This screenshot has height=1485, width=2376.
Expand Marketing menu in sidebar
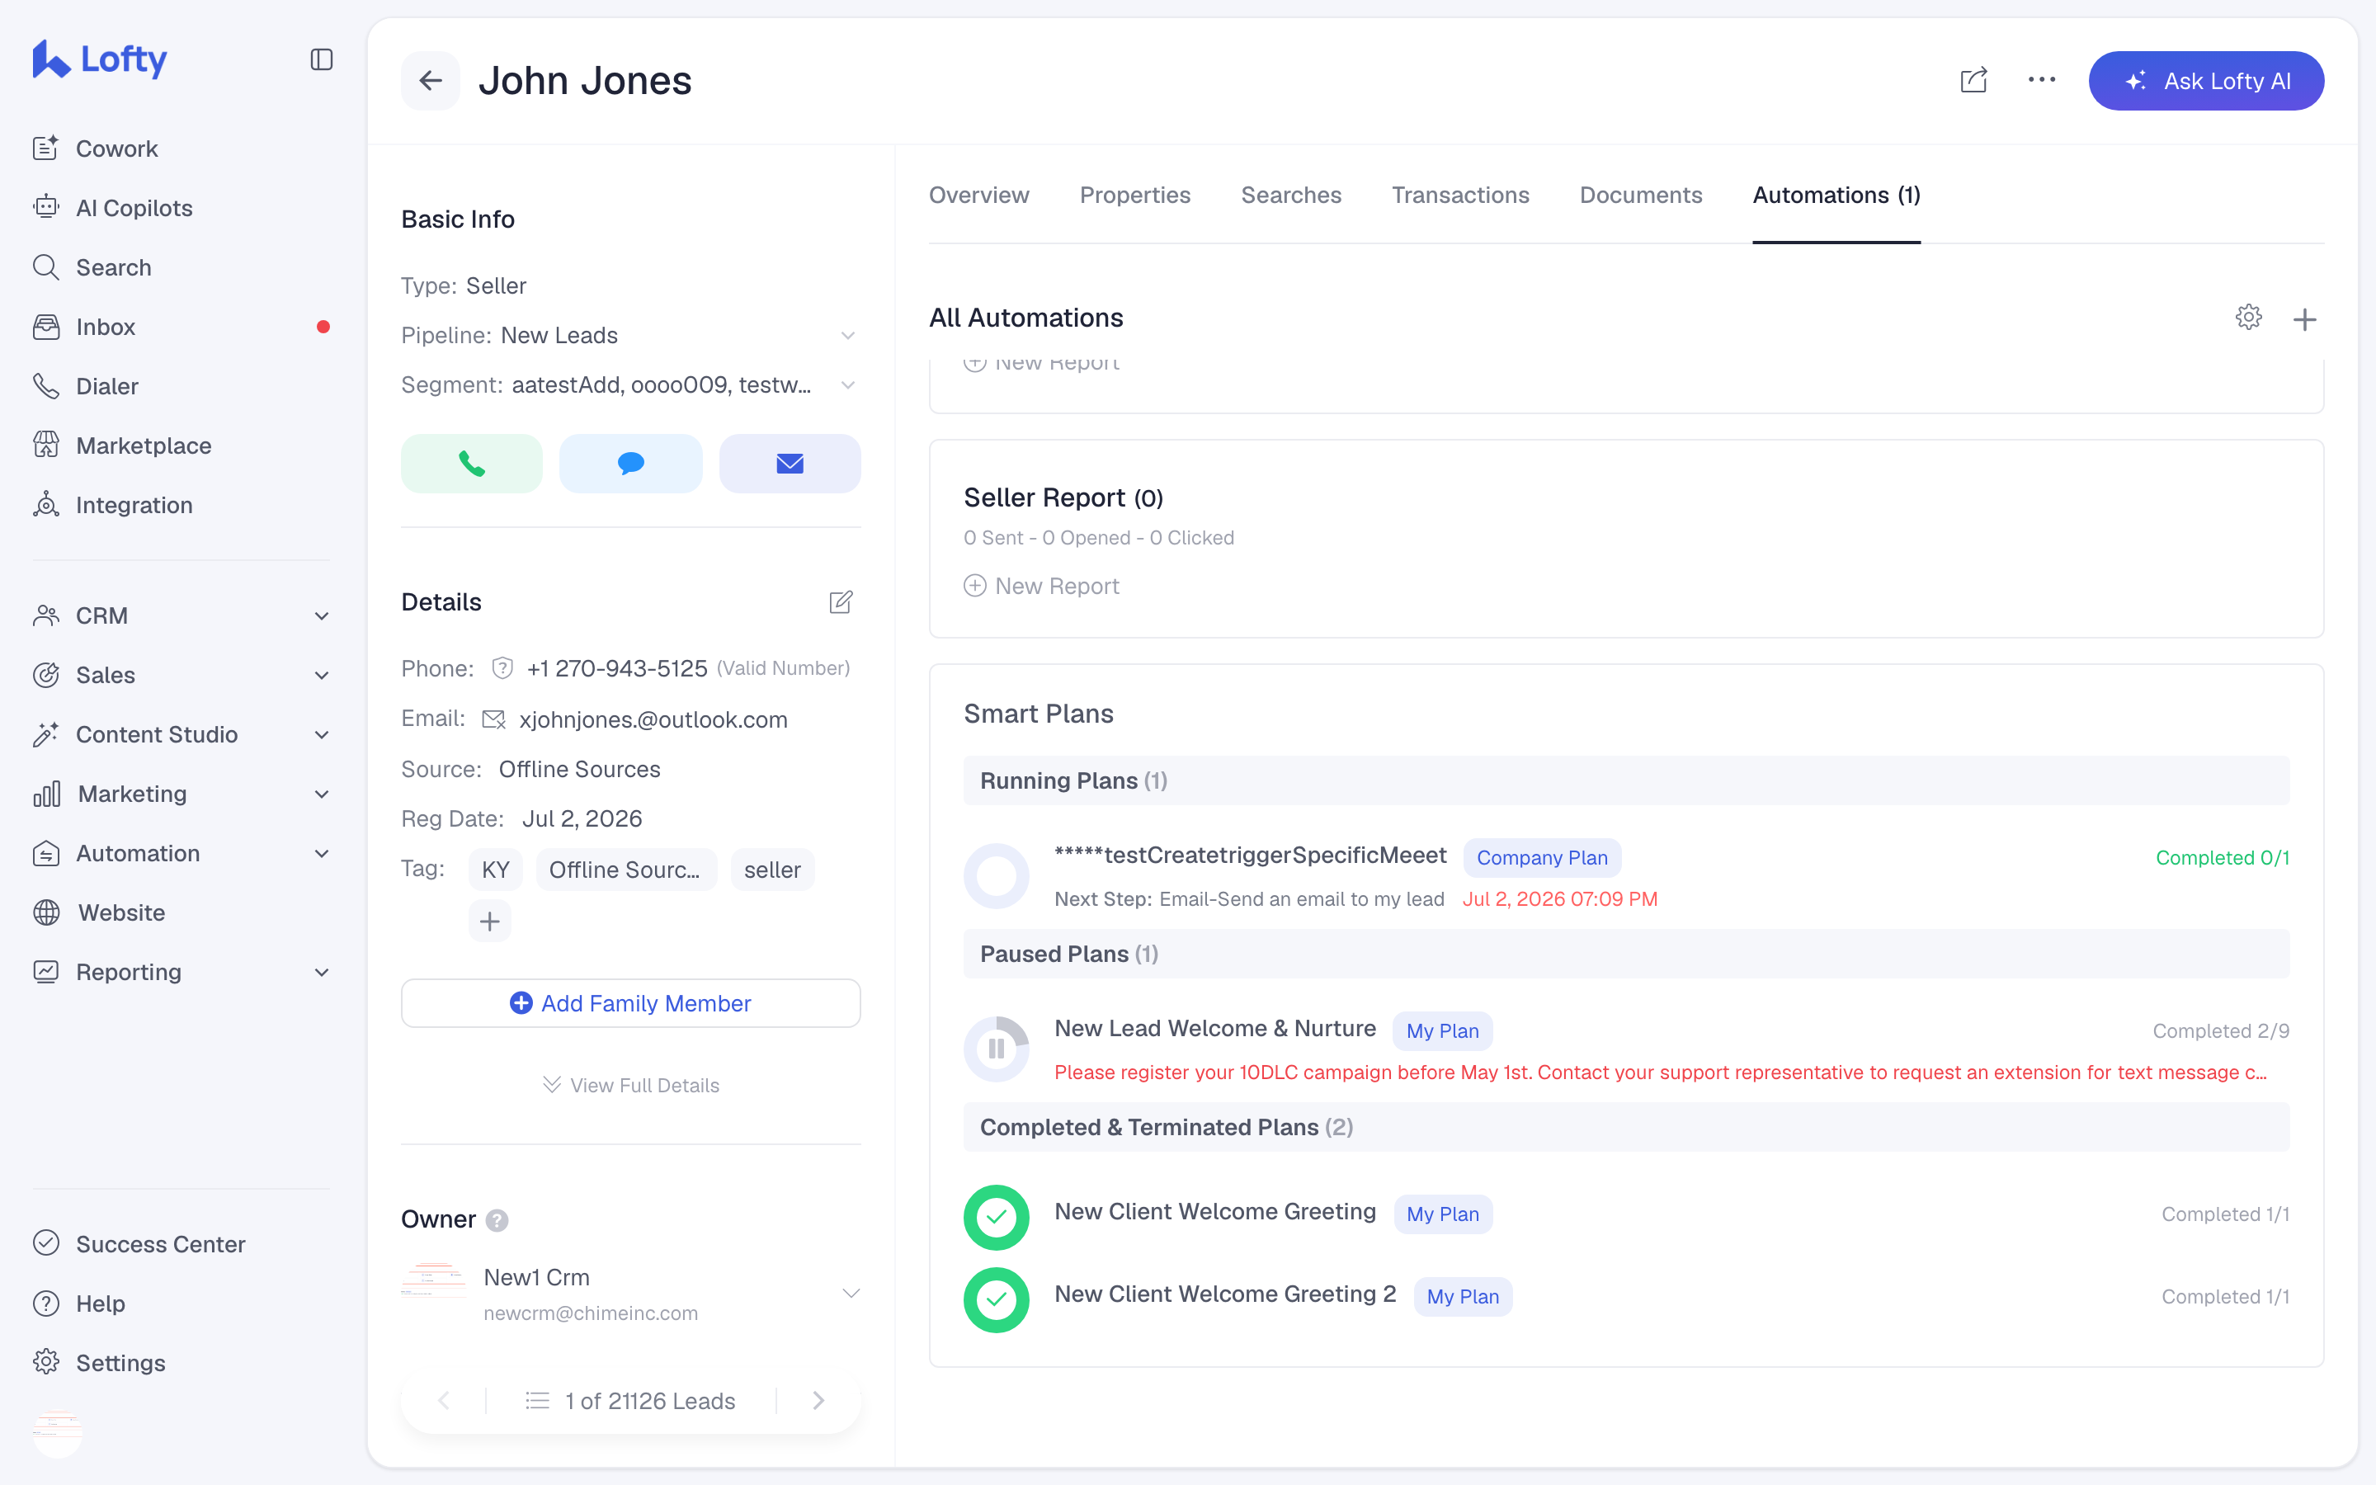181,794
